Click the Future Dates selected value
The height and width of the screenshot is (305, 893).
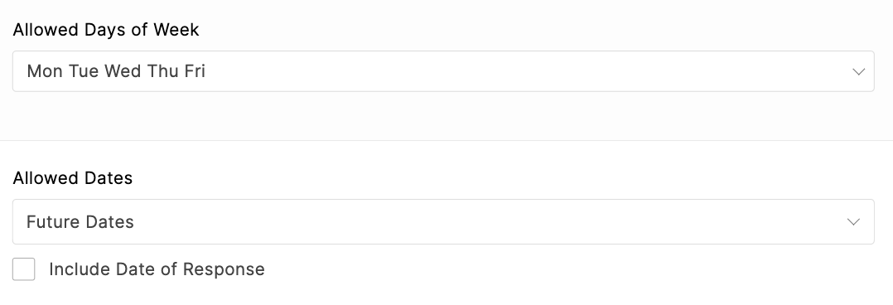(80, 222)
